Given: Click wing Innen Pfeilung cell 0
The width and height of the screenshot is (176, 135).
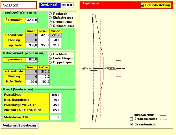Looking at the screenshot, I should click(31, 40).
